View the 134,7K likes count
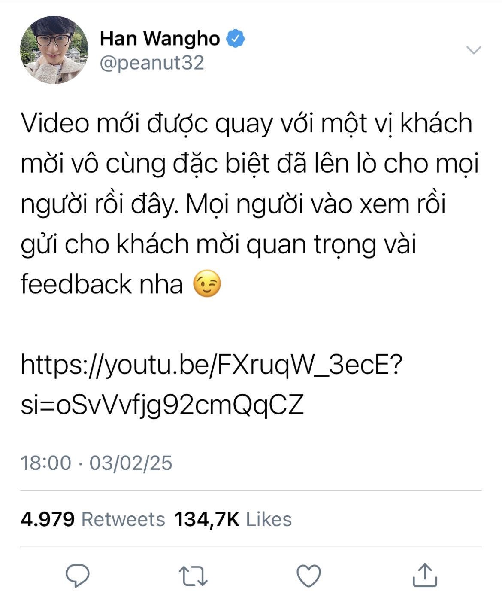 click(x=207, y=519)
